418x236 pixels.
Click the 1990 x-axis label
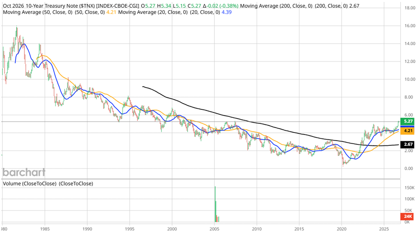pos(87,229)
